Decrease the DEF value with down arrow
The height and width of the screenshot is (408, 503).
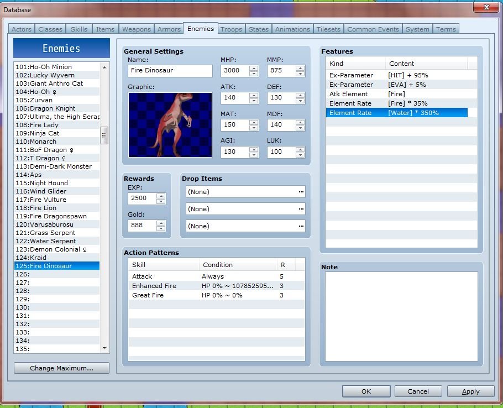[x=300, y=101]
